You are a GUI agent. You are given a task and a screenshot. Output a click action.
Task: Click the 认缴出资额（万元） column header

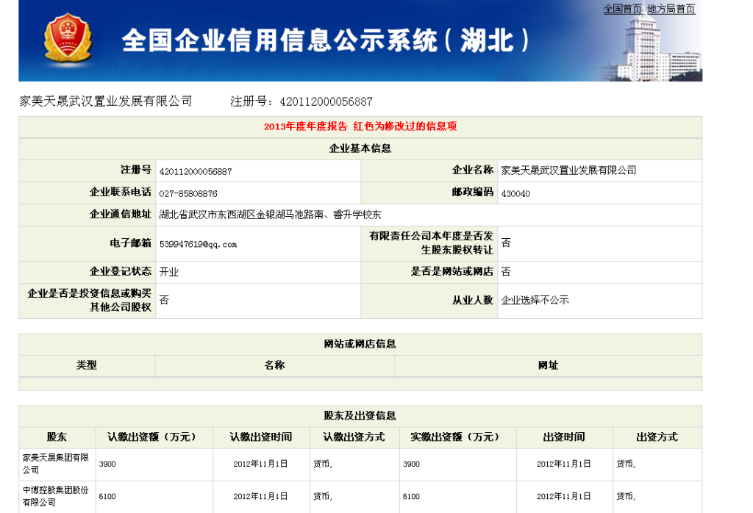tap(154, 437)
